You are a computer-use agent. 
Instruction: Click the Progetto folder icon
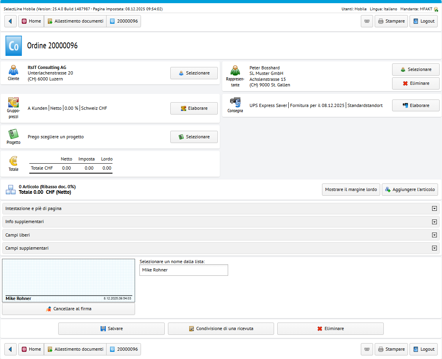tap(13, 134)
